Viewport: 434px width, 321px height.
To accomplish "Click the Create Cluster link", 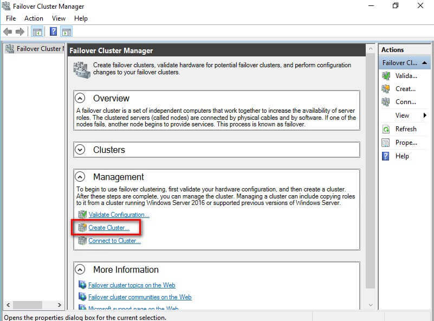I will coord(109,228).
